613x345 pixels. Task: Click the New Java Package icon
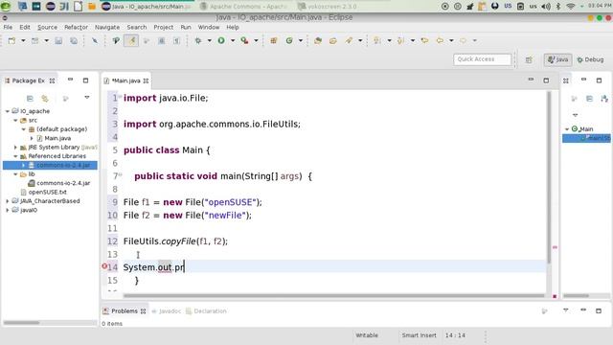pyautogui.click(x=274, y=40)
